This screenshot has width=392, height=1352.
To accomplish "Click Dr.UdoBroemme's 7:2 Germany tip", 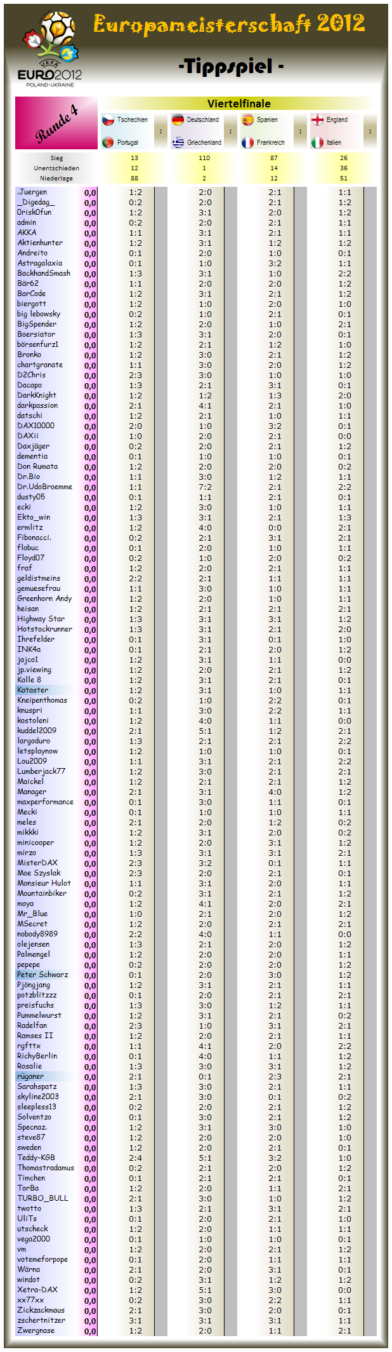I will 206,487.
